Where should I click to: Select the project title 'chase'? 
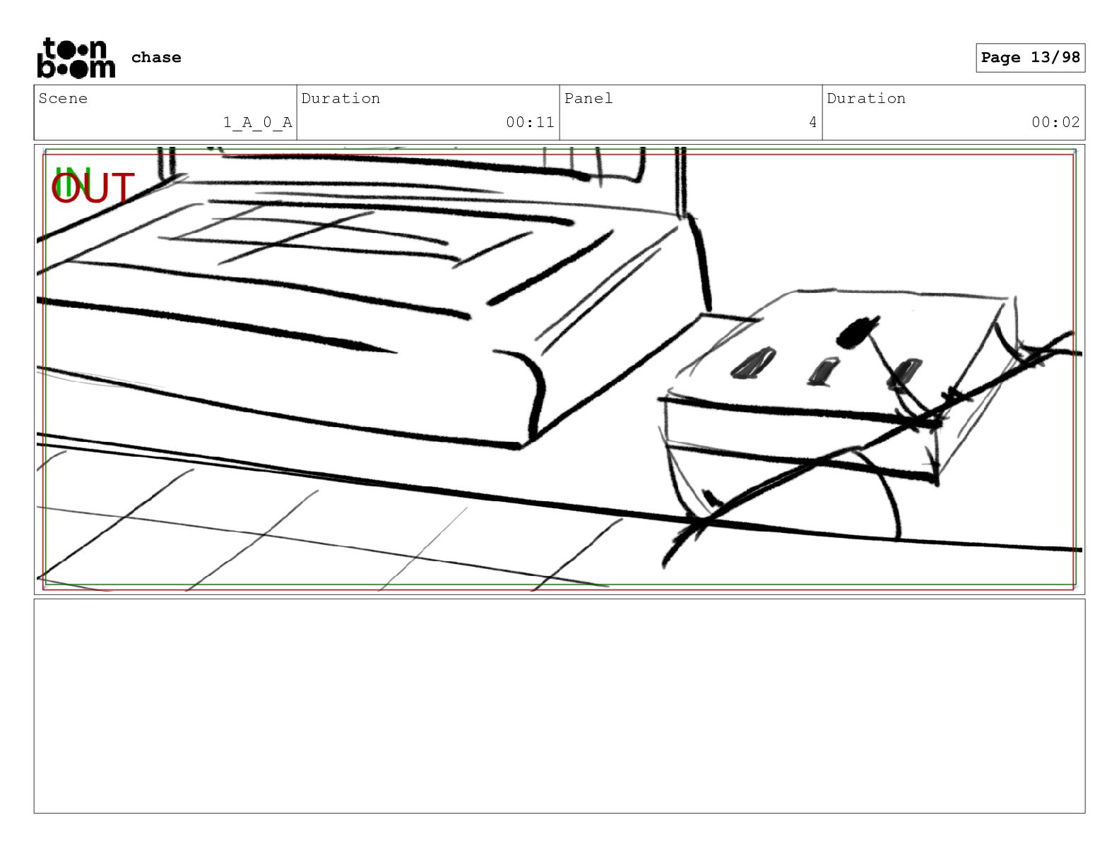point(156,58)
